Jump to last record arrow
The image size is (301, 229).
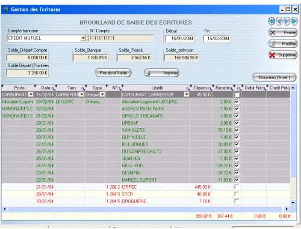pos(294,21)
